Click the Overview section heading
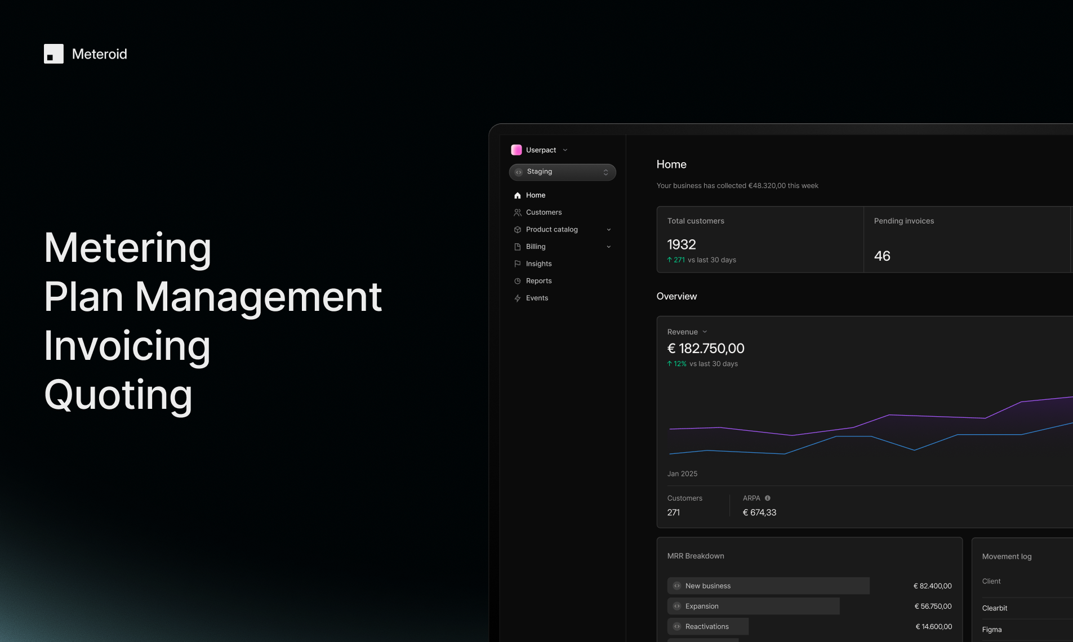Screen dimensions: 1073x642 point(676,296)
